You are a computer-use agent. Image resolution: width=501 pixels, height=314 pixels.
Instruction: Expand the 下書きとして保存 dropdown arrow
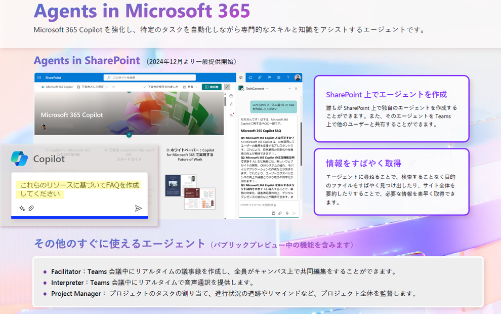click(107, 87)
